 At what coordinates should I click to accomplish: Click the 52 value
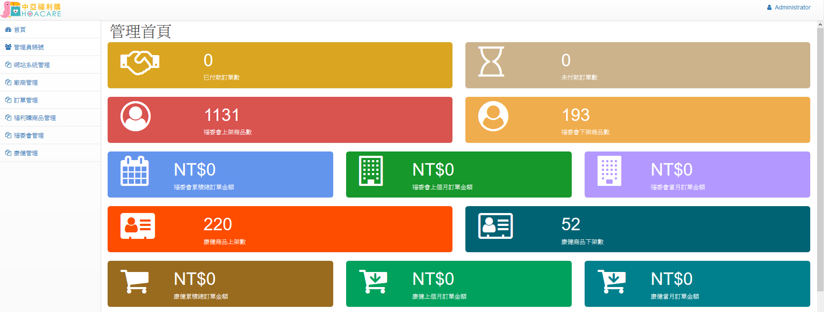click(x=571, y=224)
